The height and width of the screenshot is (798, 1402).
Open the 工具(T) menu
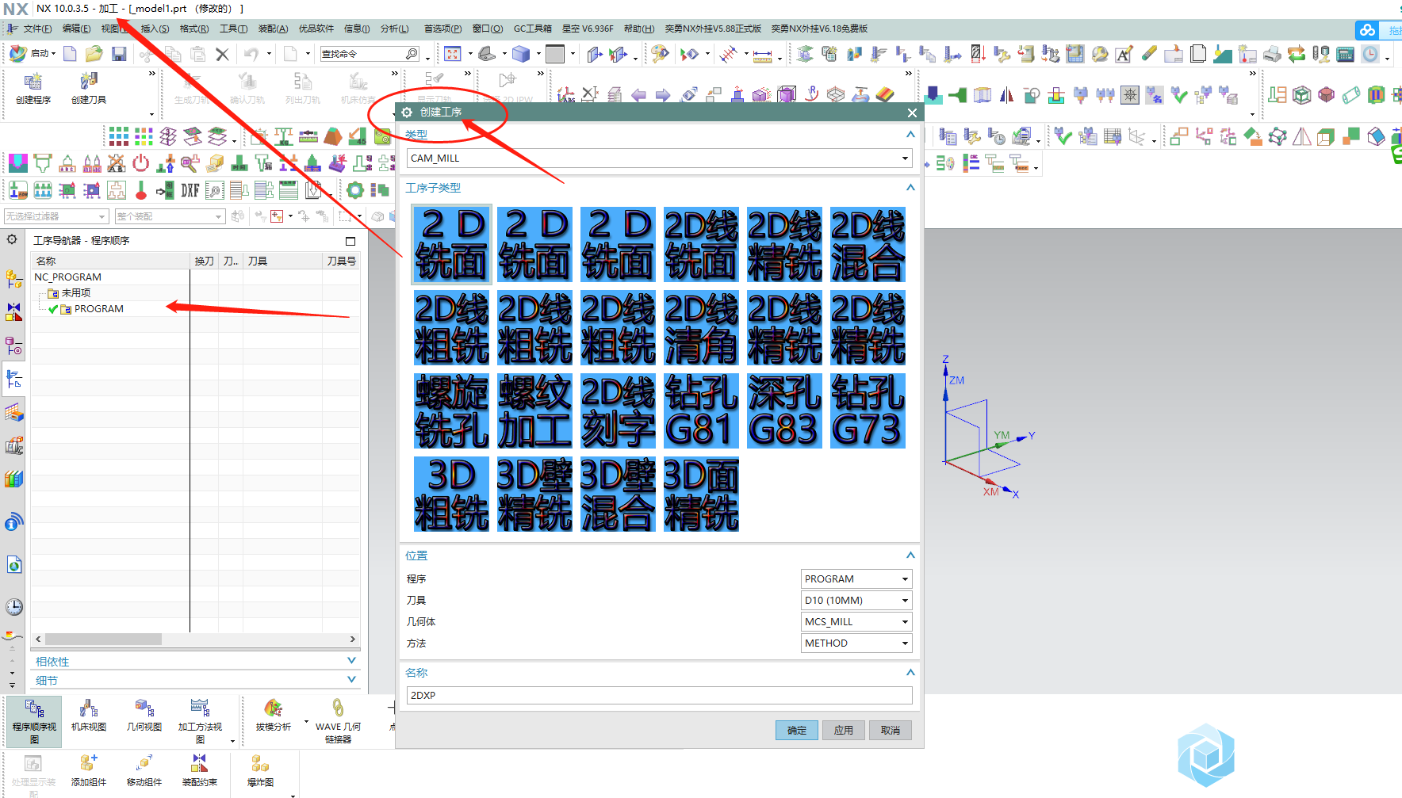point(233,29)
